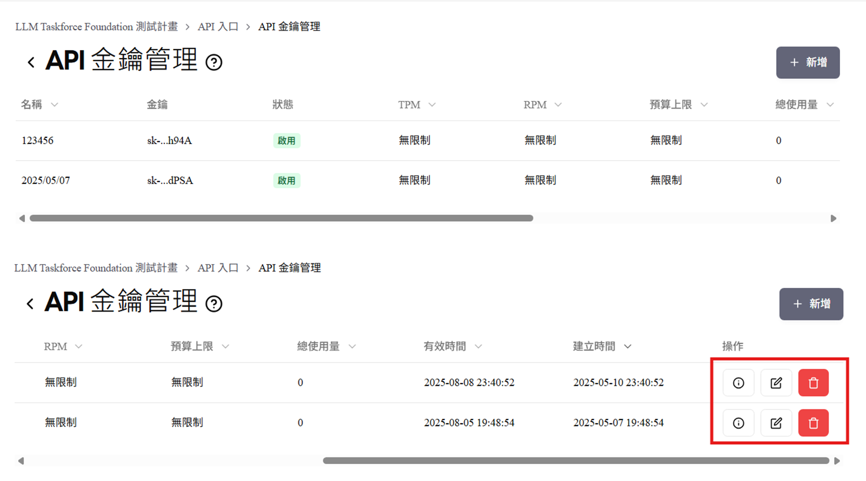
Task: Delete the key created 2025-05-07
Action: point(813,423)
